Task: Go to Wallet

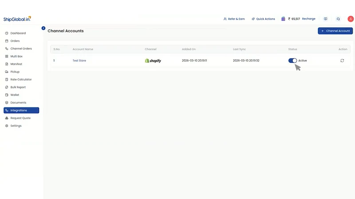Action: pos(21,95)
